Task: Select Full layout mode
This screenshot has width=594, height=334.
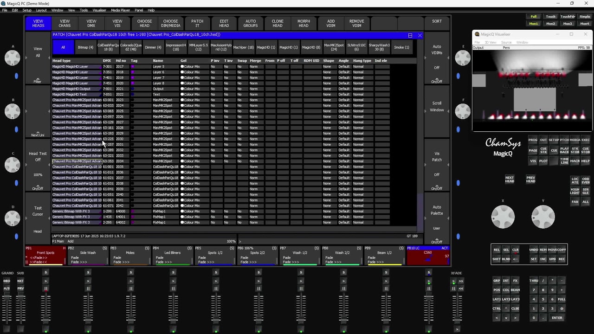Action: point(534,17)
